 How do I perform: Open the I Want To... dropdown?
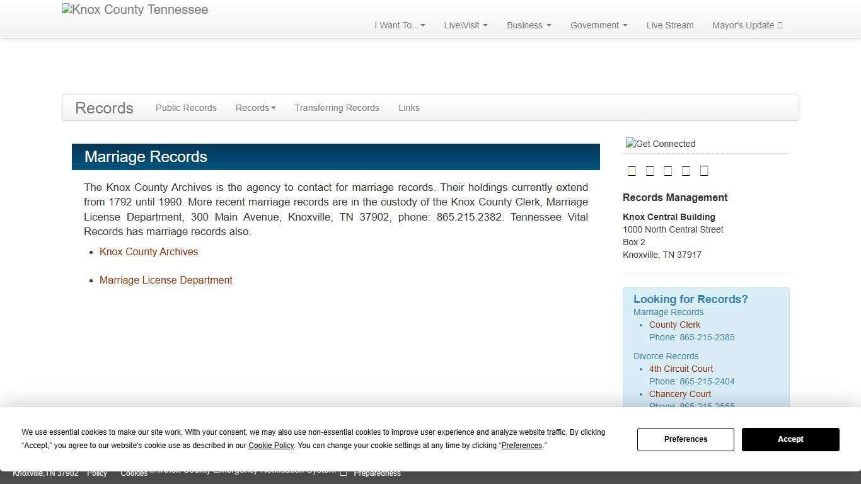tap(399, 25)
